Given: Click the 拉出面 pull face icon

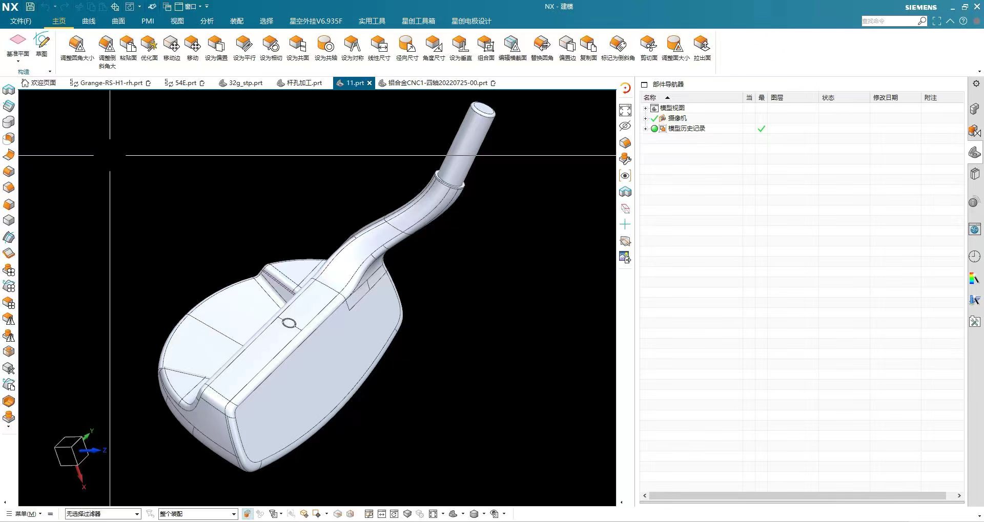Looking at the screenshot, I should 702,45.
